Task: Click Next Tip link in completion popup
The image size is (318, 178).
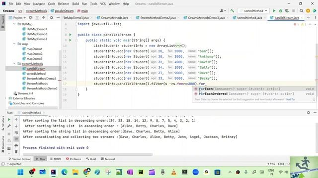Action: [x=290, y=99]
